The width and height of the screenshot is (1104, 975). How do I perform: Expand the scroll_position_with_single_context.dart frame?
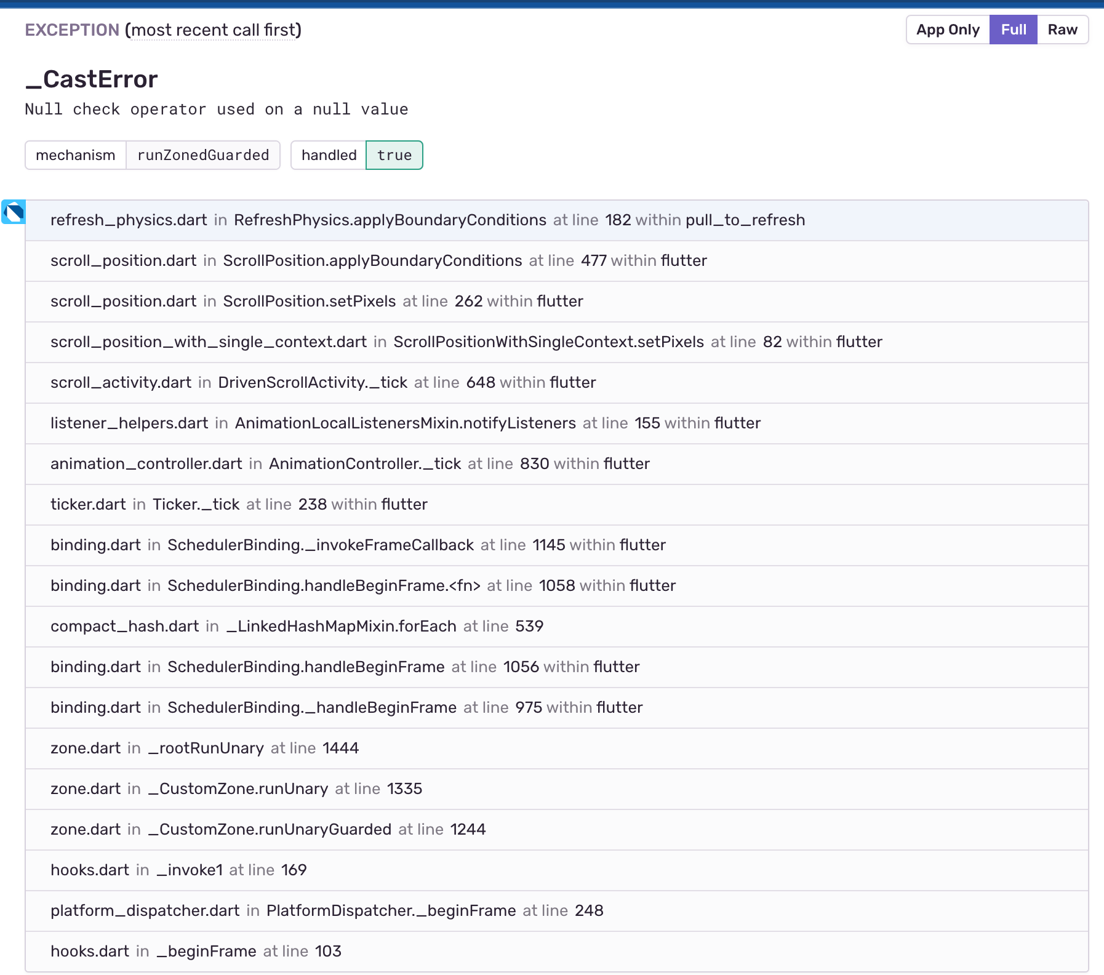(x=556, y=342)
